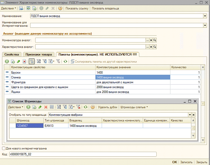Click Скопировать пакеты из другой характеристики
Image resolution: width=210 pixels, height=165 pixels.
104,62
